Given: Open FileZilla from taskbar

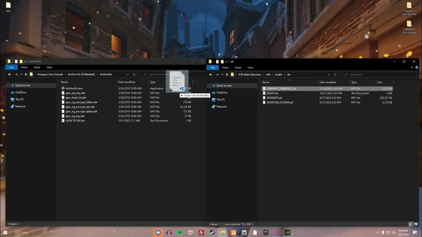Looking at the screenshot, I should coord(201,232).
